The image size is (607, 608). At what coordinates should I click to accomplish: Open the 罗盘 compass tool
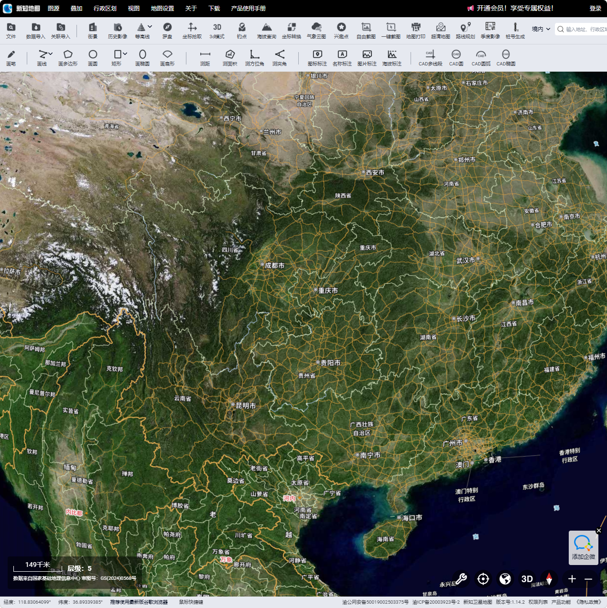click(167, 30)
